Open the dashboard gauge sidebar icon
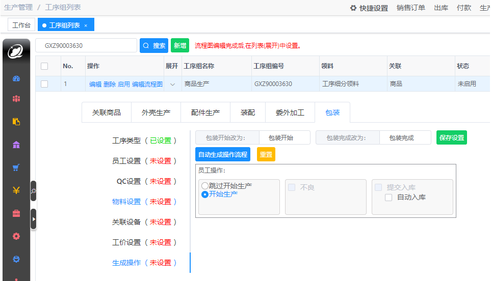This screenshot has height=281, width=491. 16,78
